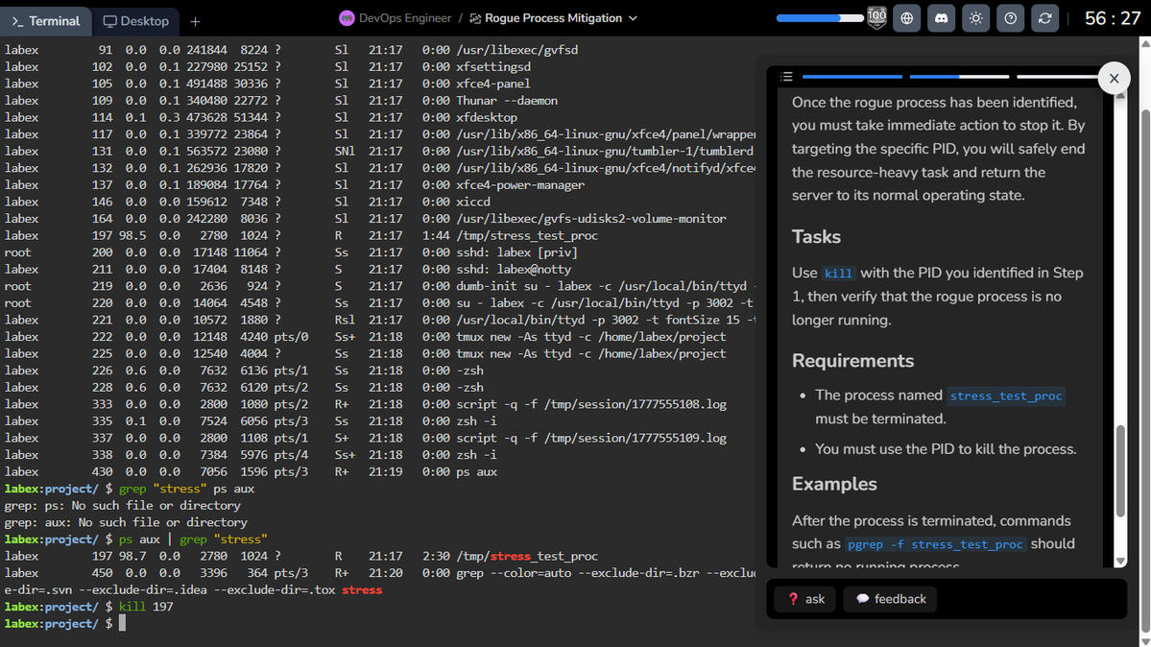Screen dimensions: 1151x647
Task: Open the globe language icon
Action: point(907,18)
